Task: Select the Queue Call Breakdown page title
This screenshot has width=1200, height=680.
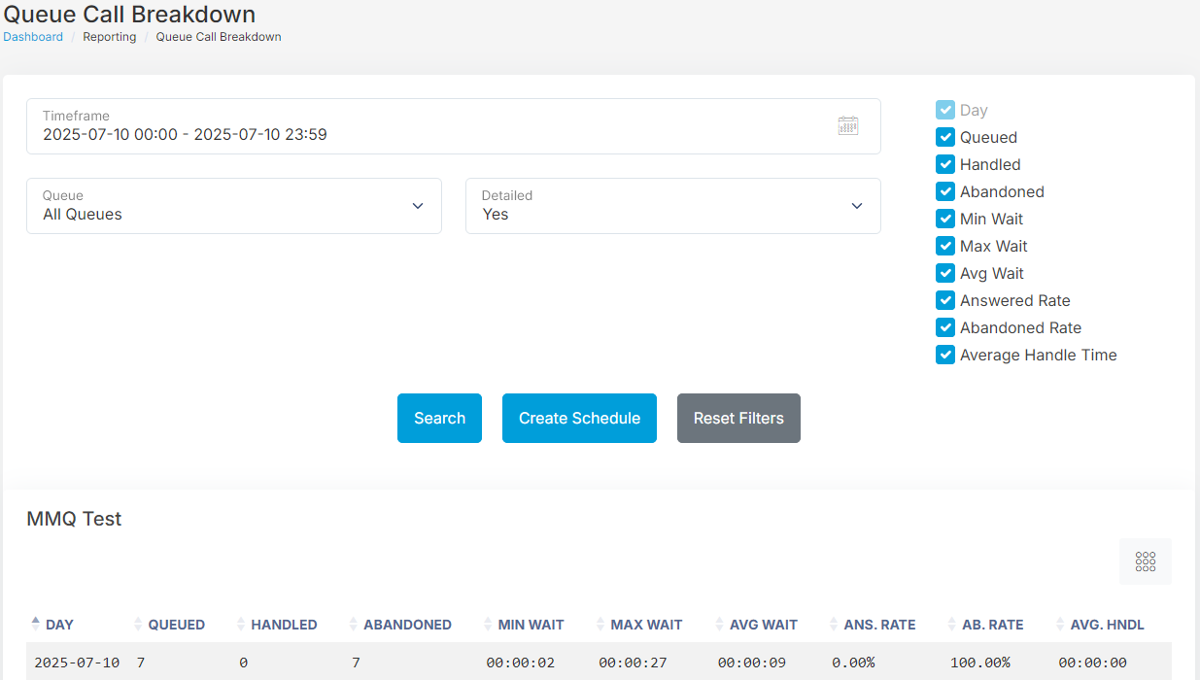Action: coord(129,15)
